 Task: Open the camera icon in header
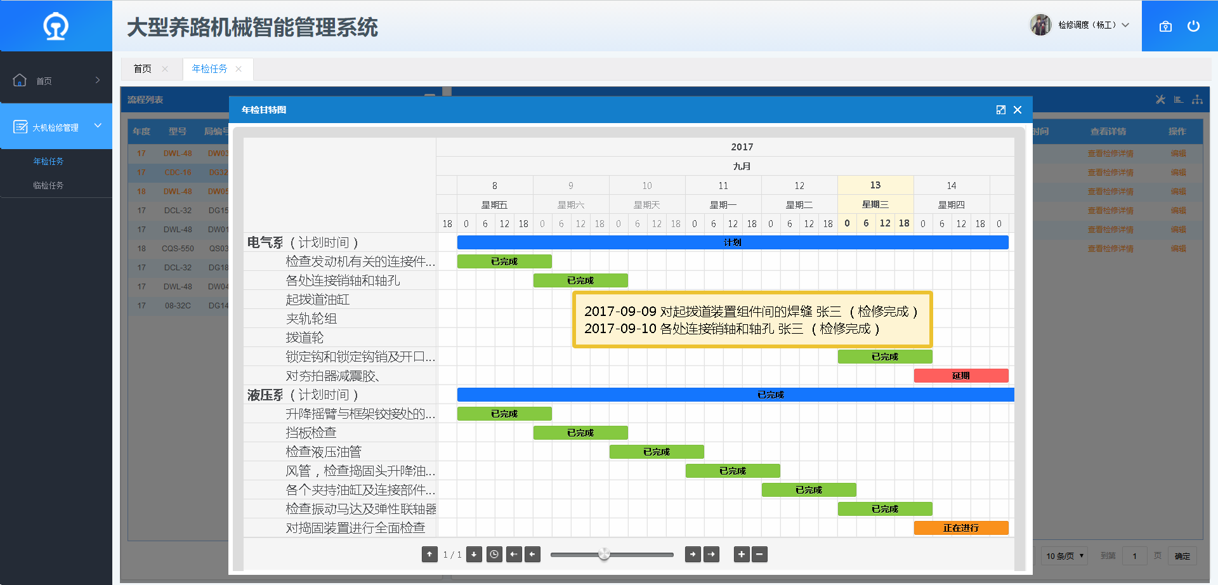point(1165,26)
